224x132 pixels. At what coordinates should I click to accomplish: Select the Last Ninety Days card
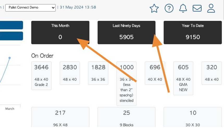[126, 32]
